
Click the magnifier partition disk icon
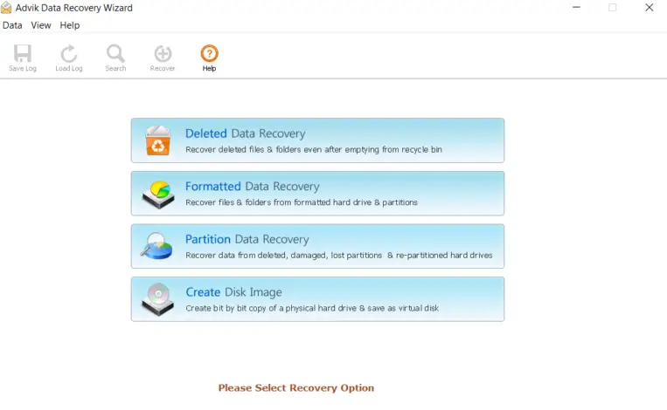coord(156,246)
